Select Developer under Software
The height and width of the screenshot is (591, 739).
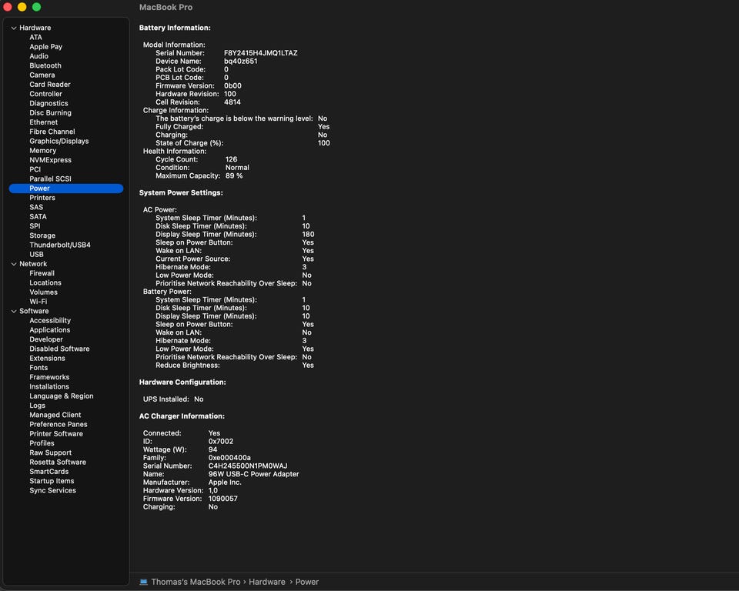tap(46, 339)
